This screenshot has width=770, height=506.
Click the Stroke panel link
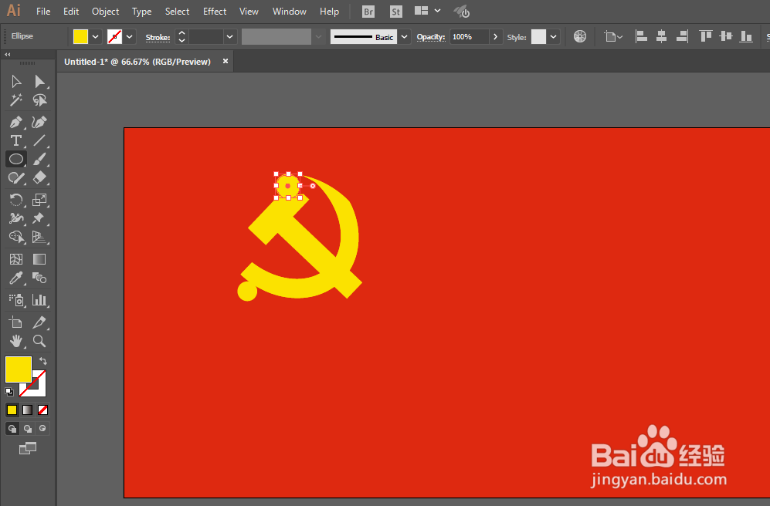click(x=158, y=37)
